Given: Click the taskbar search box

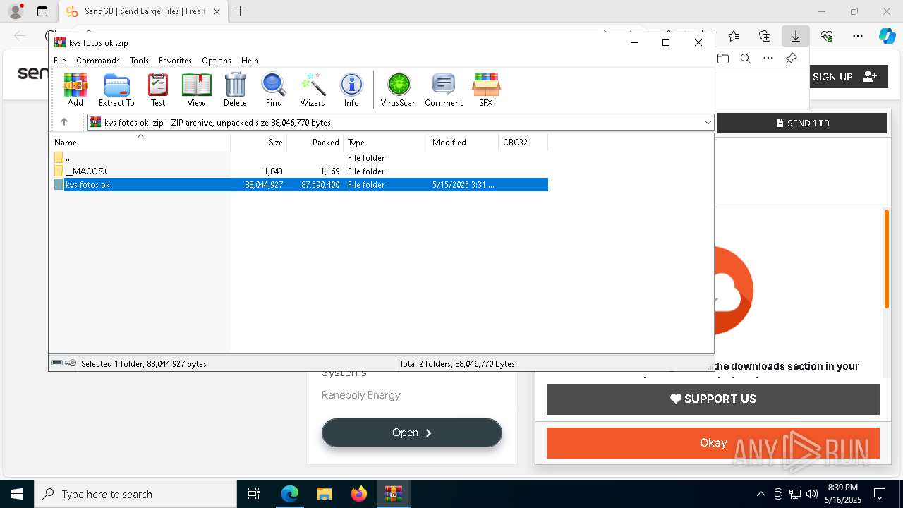Looking at the screenshot, I should click(x=135, y=494).
